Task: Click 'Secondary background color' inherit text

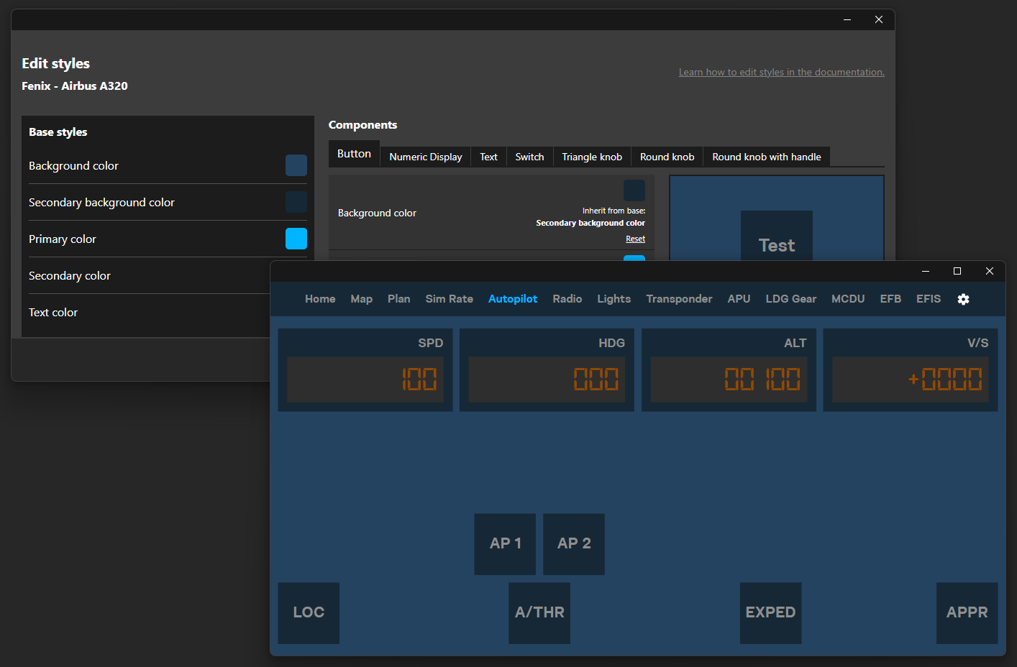Action: point(590,223)
